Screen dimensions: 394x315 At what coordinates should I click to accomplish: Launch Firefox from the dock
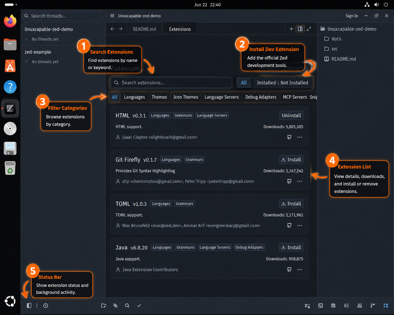point(10,21)
